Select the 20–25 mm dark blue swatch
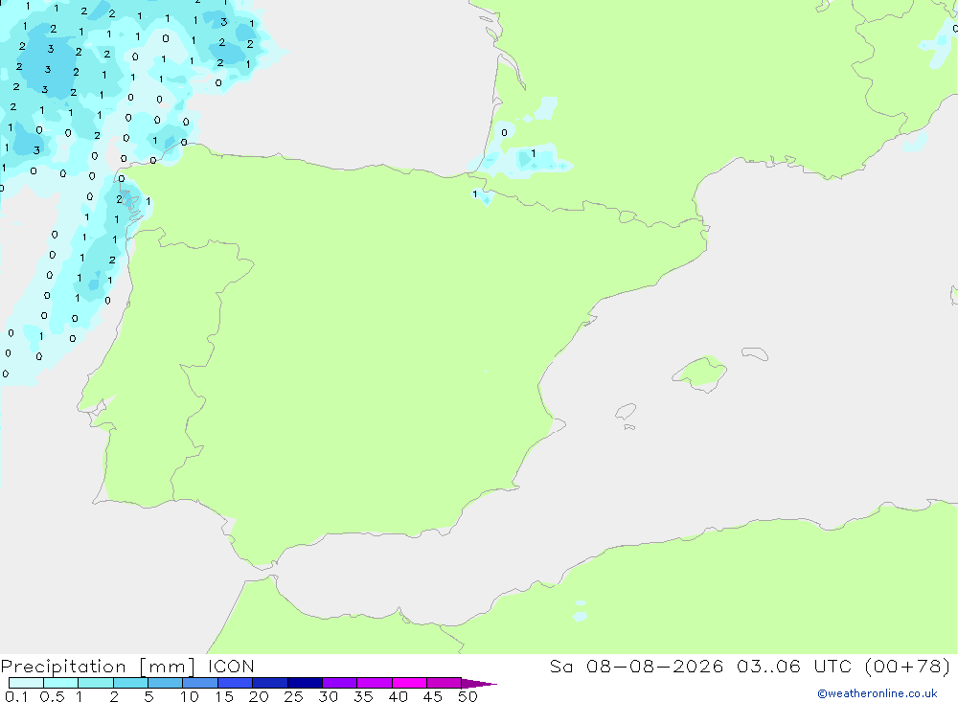958x702 pixels. [269, 683]
